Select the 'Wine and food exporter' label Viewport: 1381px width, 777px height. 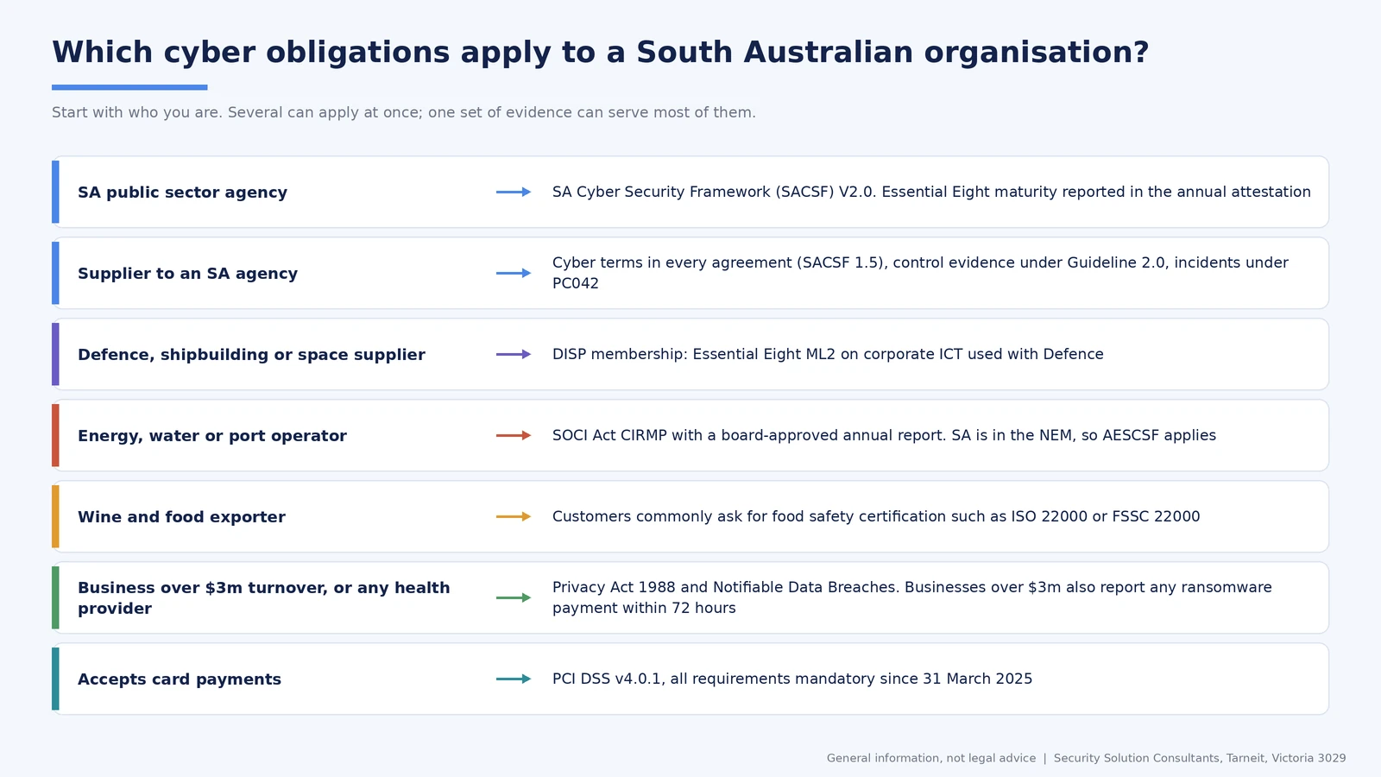pyautogui.click(x=181, y=517)
